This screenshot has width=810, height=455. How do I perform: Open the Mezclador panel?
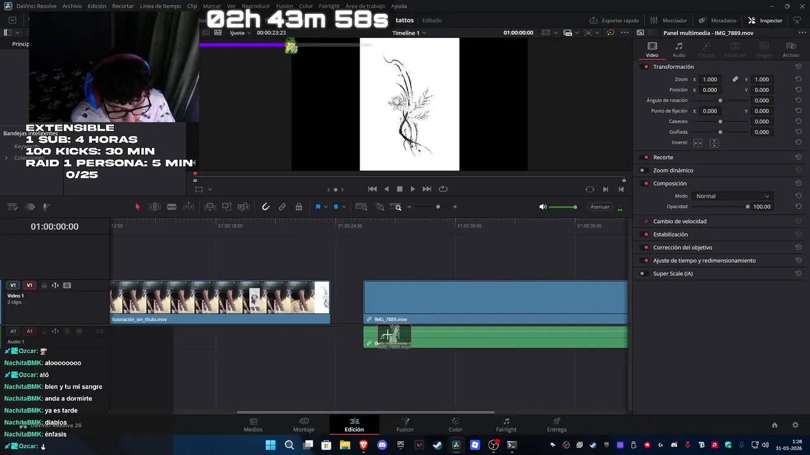(669, 20)
